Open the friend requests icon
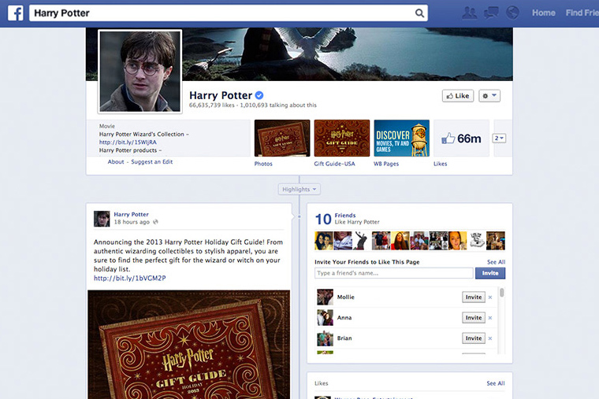 (470, 13)
